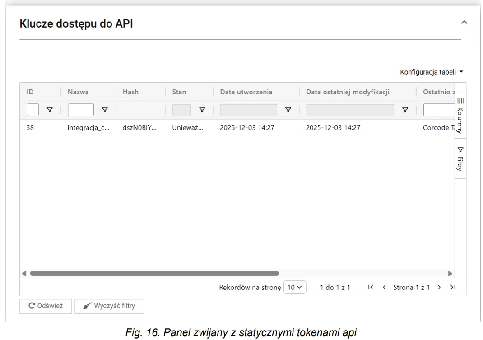This screenshot has width=483, height=340.
Task: Click the Odśwież button
Action: point(45,306)
